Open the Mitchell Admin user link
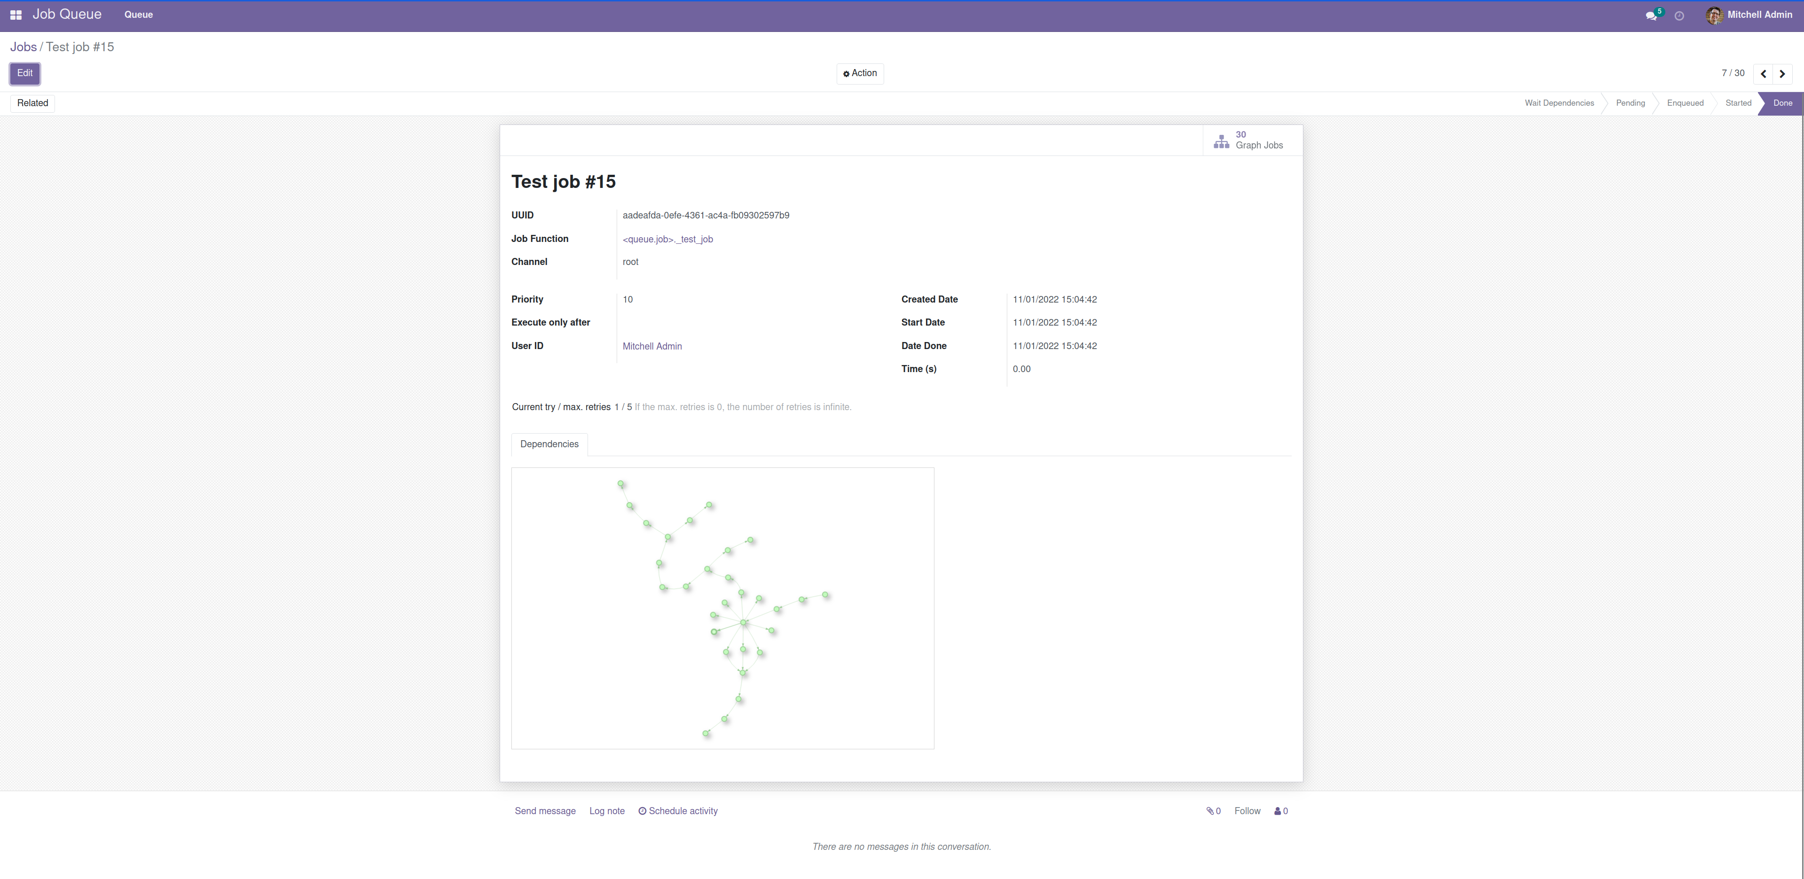 click(x=651, y=346)
